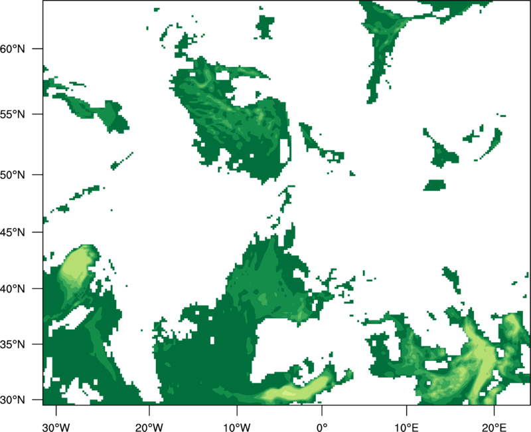
Task: Click the 45°N latitude label
Action: point(13,232)
